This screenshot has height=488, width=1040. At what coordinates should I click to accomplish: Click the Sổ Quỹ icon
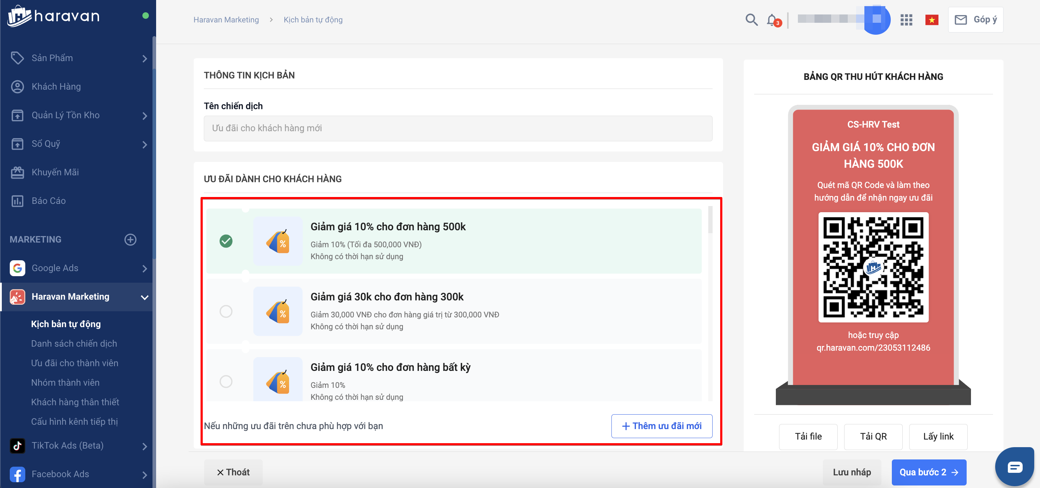(17, 144)
